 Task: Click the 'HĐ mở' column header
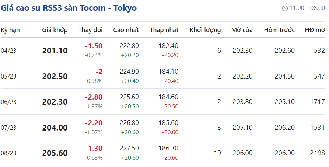[x=315, y=30]
